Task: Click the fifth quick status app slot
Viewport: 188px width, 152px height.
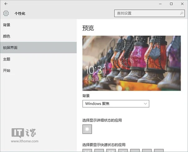Action: click(x=134, y=150)
